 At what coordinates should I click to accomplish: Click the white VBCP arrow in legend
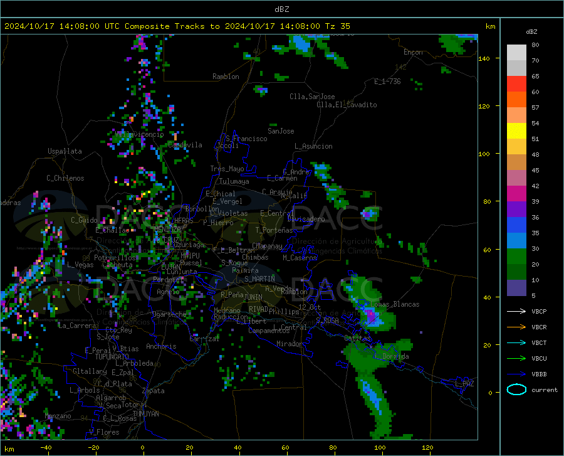516,311
